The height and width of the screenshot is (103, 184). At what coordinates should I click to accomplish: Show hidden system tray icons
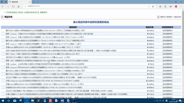click(x=155, y=101)
